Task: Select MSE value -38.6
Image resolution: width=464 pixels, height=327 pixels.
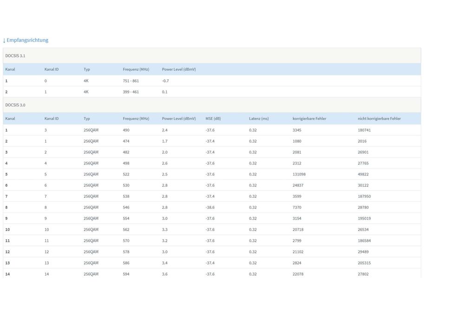Action: tap(210, 208)
